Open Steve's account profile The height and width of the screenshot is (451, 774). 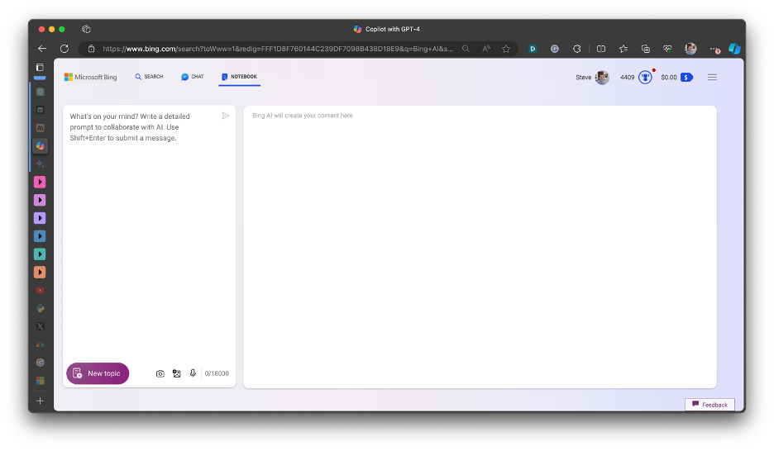click(x=592, y=78)
